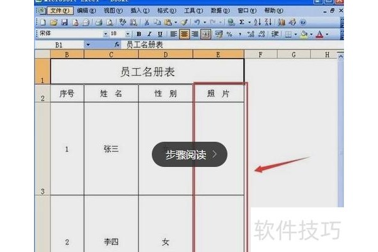Copy selection with the Copy icon
The width and height of the screenshot is (378, 252).
click(157, 23)
